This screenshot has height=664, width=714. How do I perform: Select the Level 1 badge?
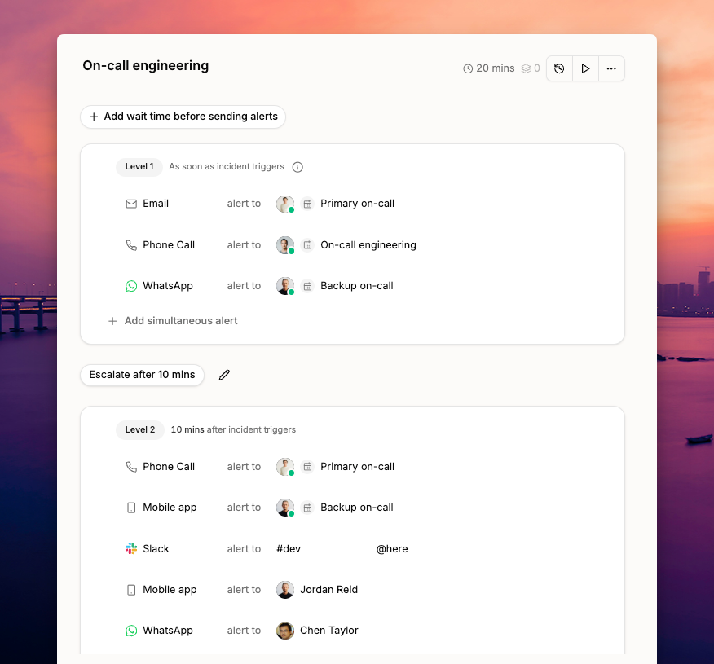point(139,166)
